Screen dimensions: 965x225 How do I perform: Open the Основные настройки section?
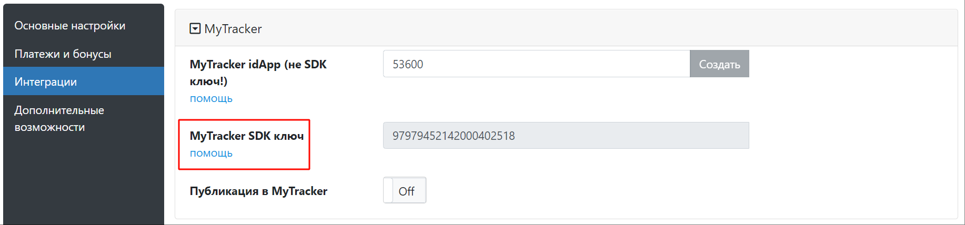tap(70, 26)
